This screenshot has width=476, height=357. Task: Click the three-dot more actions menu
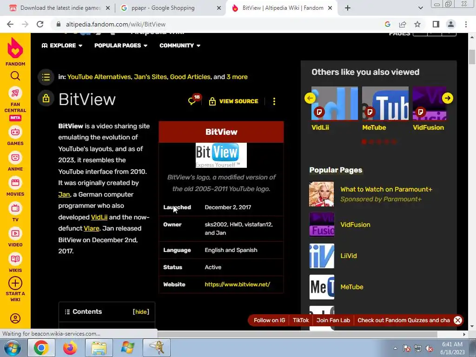pyautogui.click(x=274, y=101)
